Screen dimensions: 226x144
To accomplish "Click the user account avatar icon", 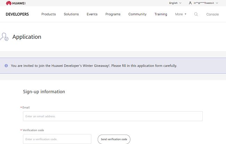I will pyautogui.click(x=190, y=3).
